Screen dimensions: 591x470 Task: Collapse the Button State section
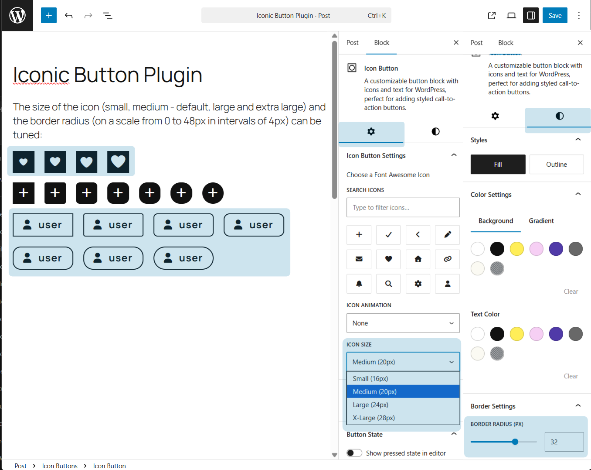[x=454, y=434]
